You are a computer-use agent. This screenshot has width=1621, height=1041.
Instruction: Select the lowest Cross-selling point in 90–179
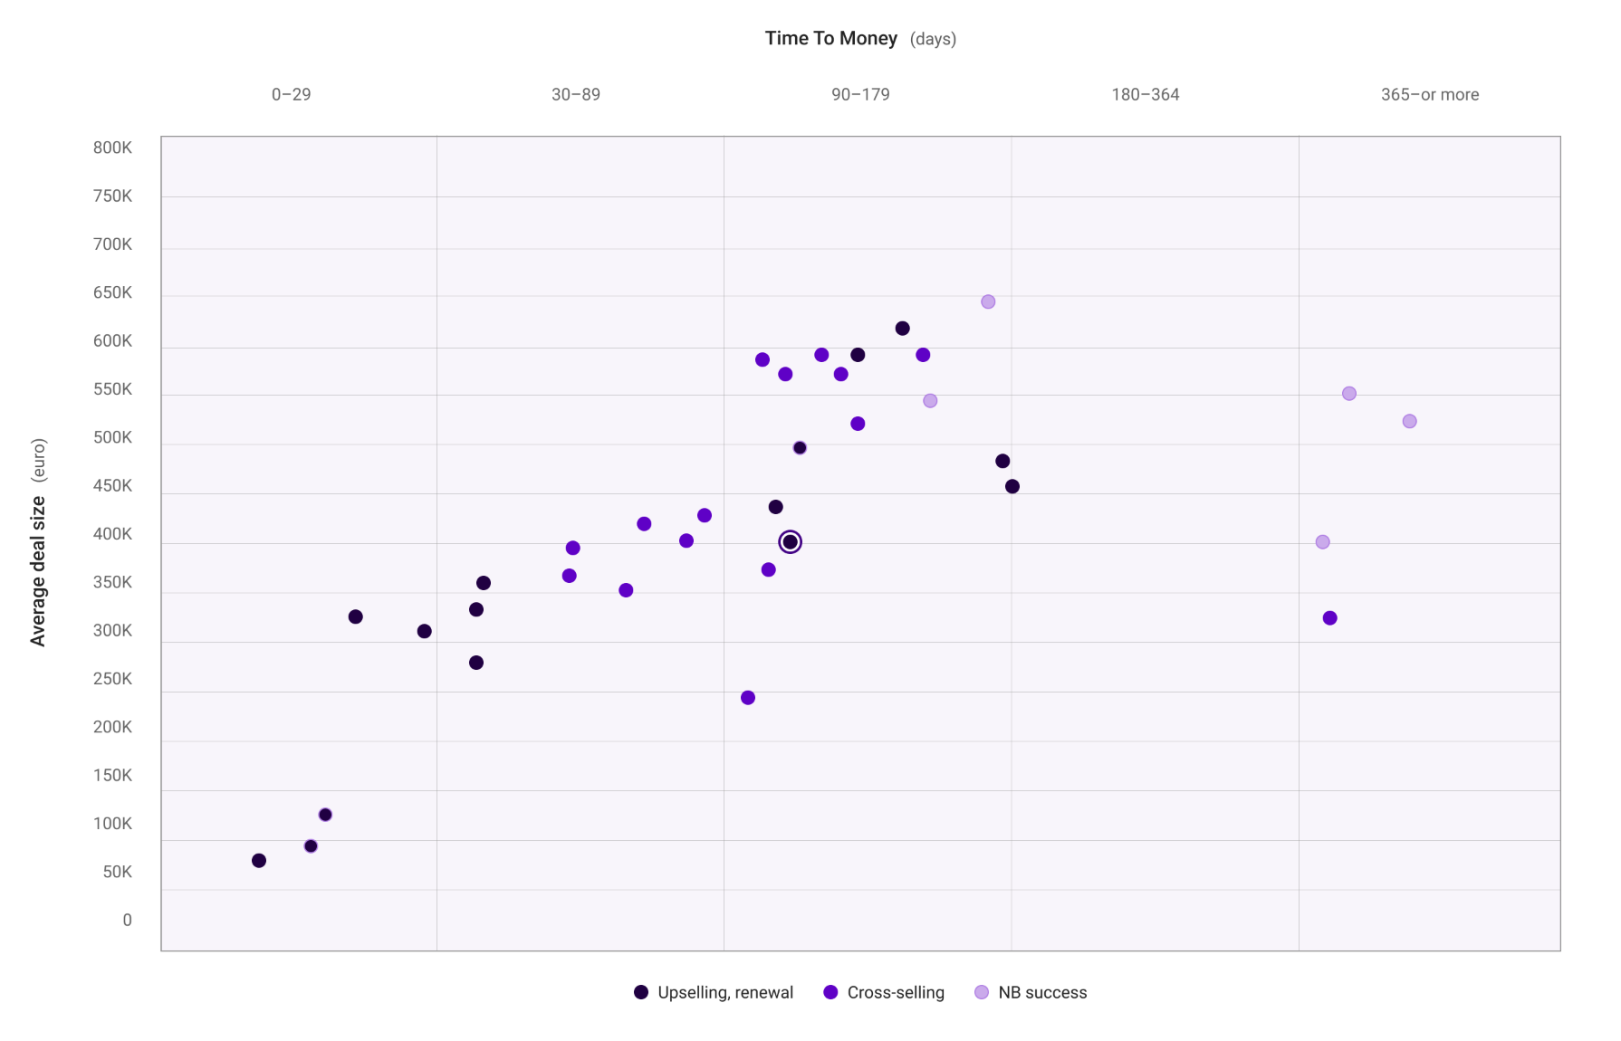point(748,698)
